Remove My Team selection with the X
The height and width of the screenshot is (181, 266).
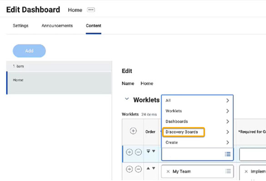pos(168,171)
